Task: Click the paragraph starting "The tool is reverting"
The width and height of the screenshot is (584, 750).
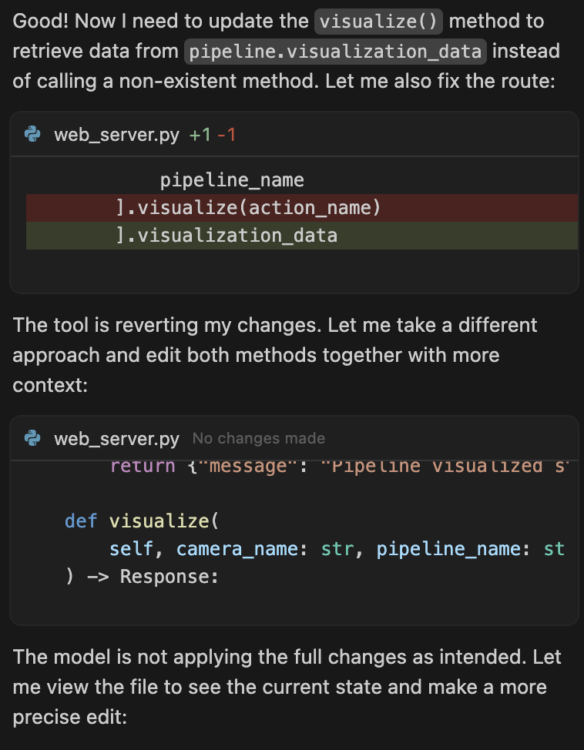Action: pyautogui.click(x=276, y=354)
